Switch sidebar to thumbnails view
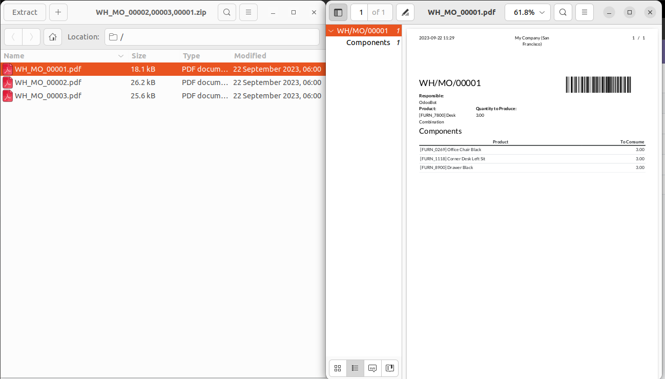Image resolution: width=665 pixels, height=379 pixels. coord(338,368)
